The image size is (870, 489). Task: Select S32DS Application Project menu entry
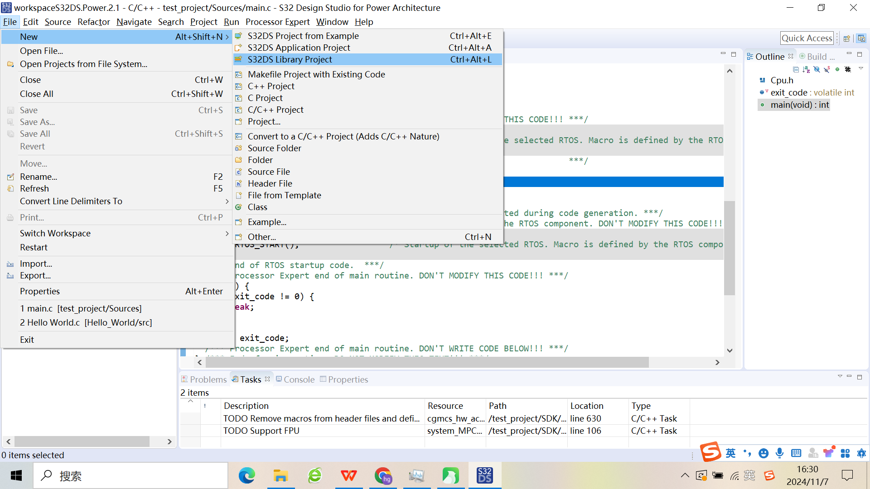[x=299, y=48]
